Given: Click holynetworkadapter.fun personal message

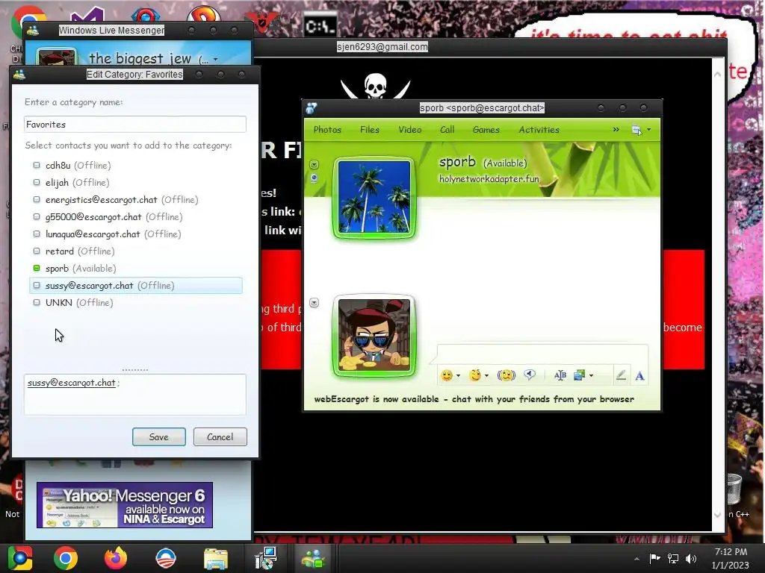Looking at the screenshot, I should pyautogui.click(x=489, y=179).
